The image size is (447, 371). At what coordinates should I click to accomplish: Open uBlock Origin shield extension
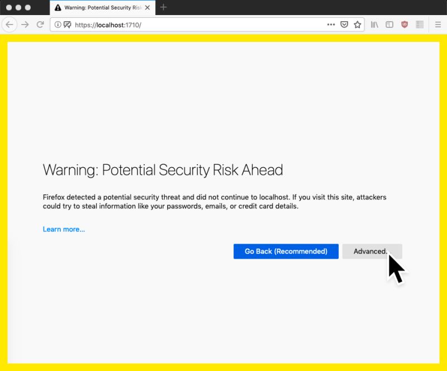point(405,25)
